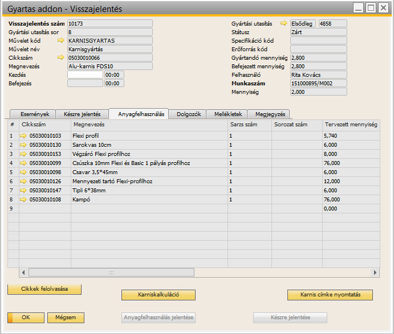This screenshot has width=394, height=334.
Task: Open the Dolgozók tab
Action: pos(188,114)
